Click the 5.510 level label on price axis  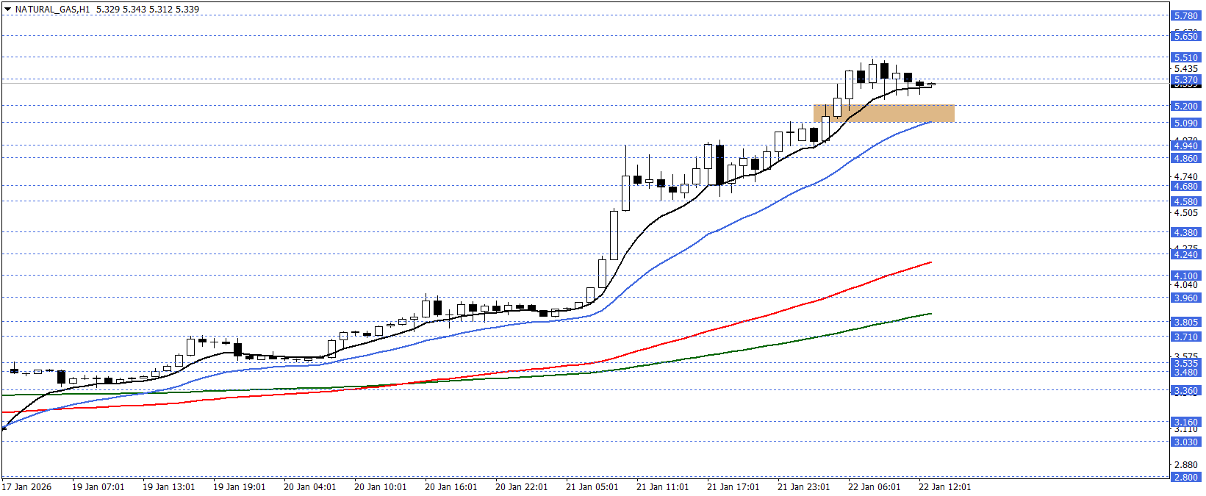(x=1185, y=57)
